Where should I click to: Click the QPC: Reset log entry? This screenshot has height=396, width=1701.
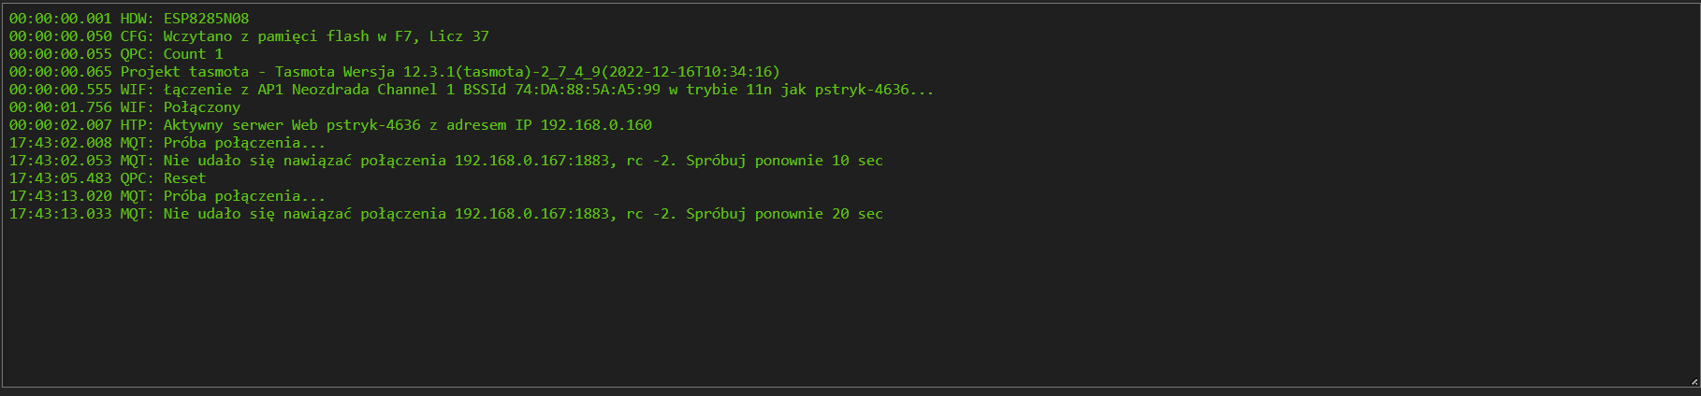click(x=108, y=177)
